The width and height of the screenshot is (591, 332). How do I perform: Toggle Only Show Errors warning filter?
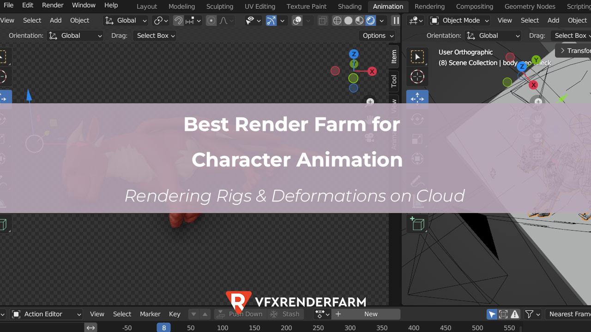[515, 314]
